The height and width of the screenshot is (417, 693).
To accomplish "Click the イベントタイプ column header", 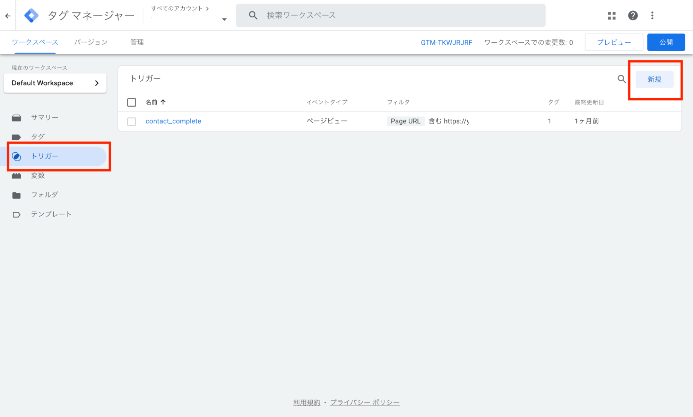I will click(x=327, y=102).
